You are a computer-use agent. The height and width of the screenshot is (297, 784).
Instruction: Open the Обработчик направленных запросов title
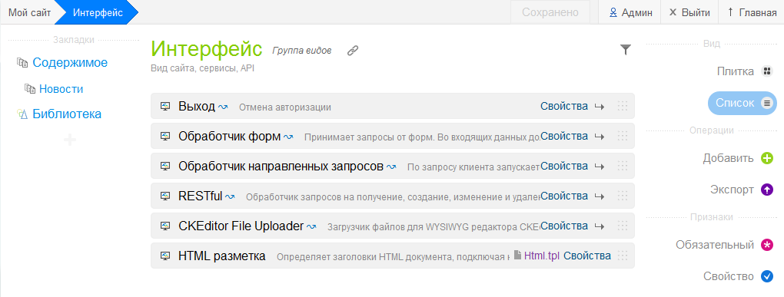pos(281,166)
